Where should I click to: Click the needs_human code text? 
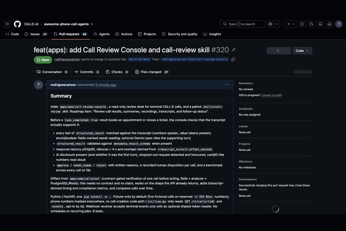[x=82, y=165]
